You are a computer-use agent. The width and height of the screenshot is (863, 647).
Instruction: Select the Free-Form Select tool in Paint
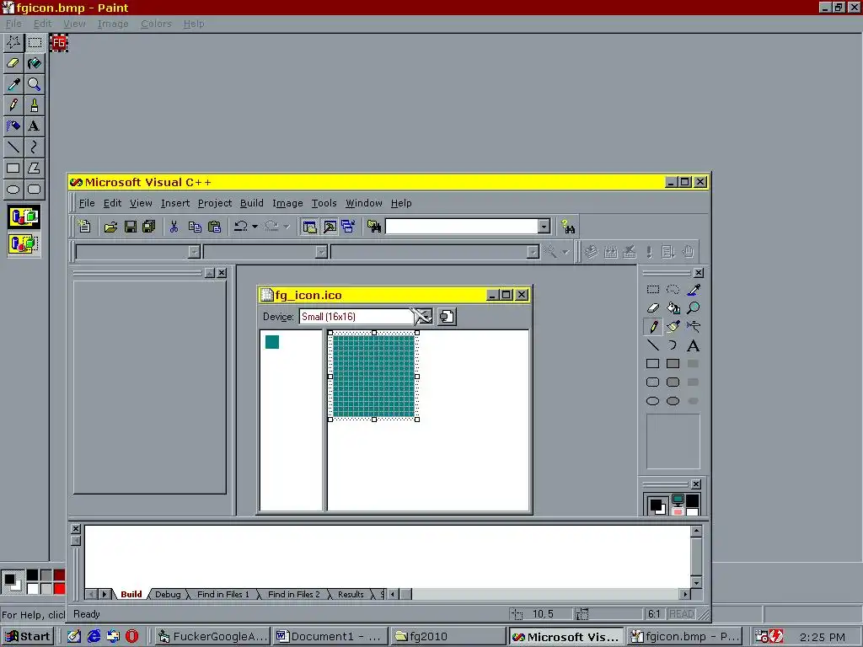13,42
